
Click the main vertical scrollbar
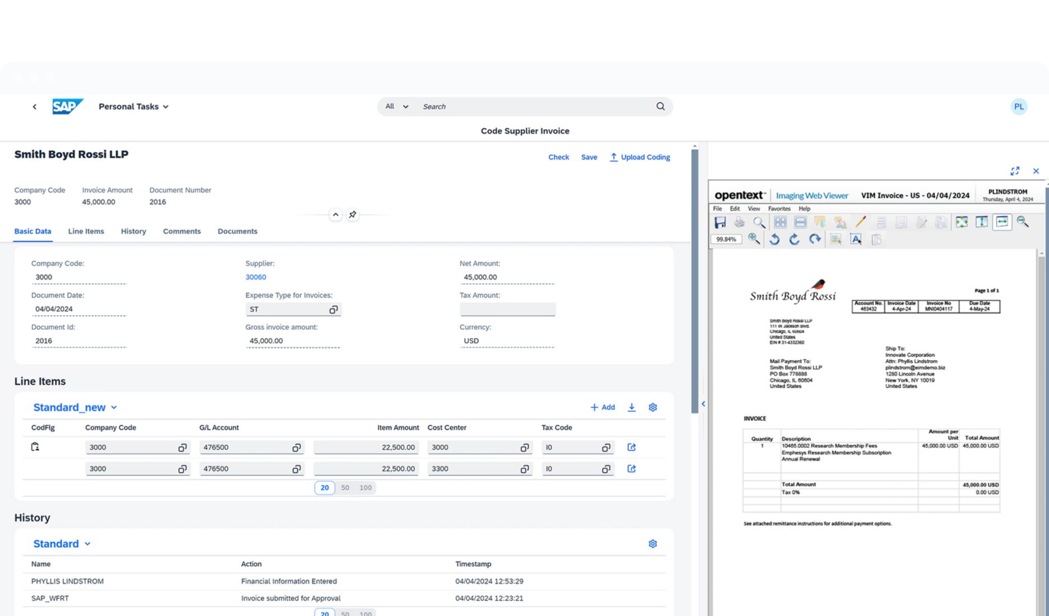(695, 280)
